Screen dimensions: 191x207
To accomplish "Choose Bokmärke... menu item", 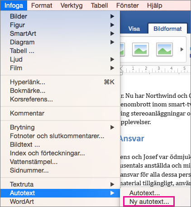I will [x=60, y=91].
